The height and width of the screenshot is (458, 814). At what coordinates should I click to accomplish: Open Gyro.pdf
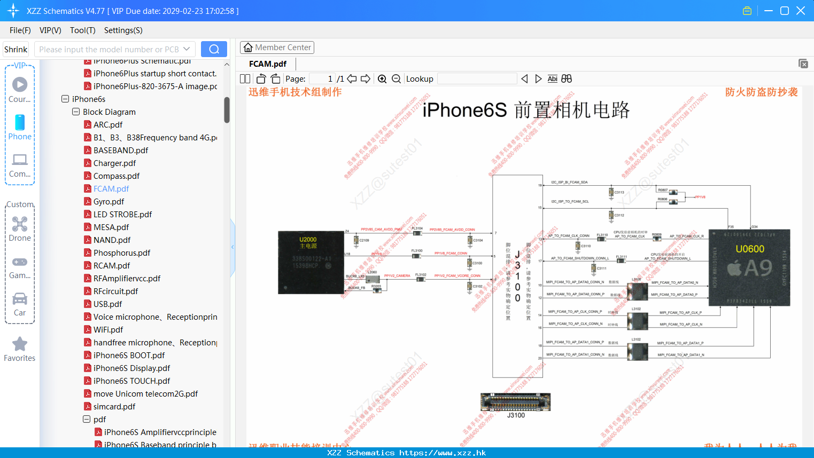click(108, 201)
